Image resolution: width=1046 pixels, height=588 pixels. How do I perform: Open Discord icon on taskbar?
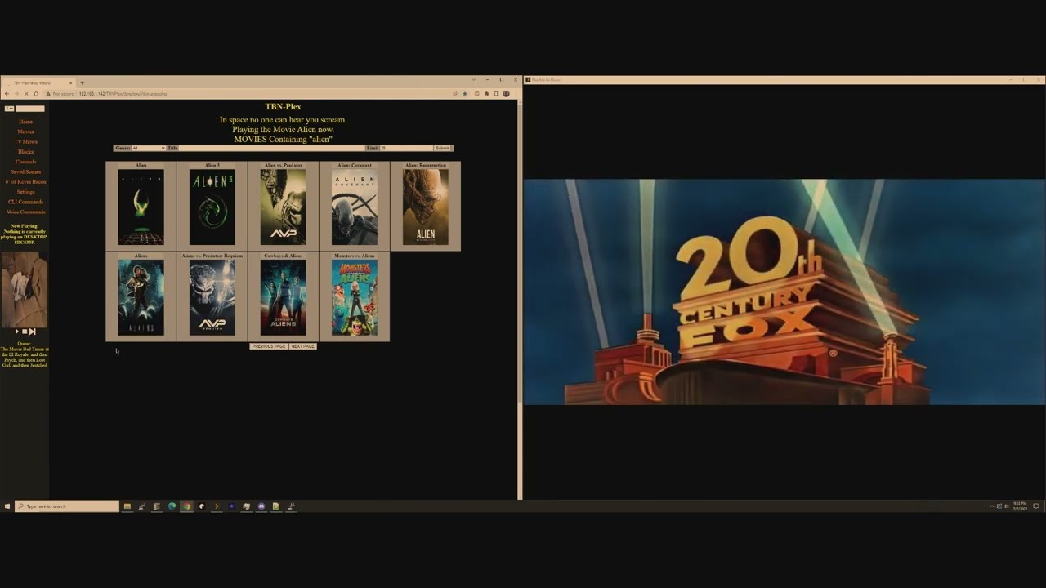[x=261, y=506]
